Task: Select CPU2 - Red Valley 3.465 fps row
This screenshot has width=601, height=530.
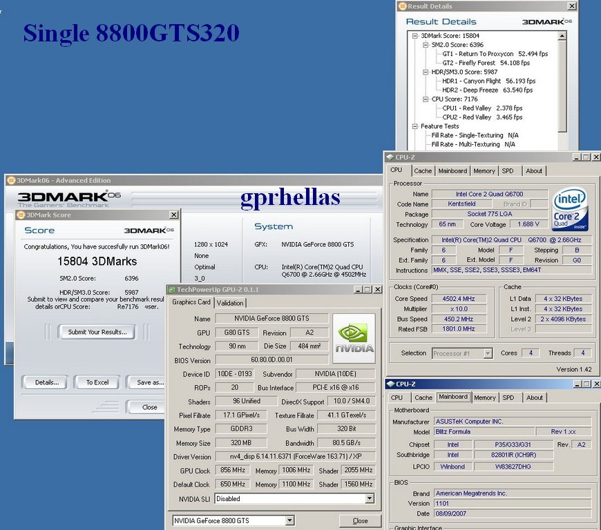Action: pos(482,117)
